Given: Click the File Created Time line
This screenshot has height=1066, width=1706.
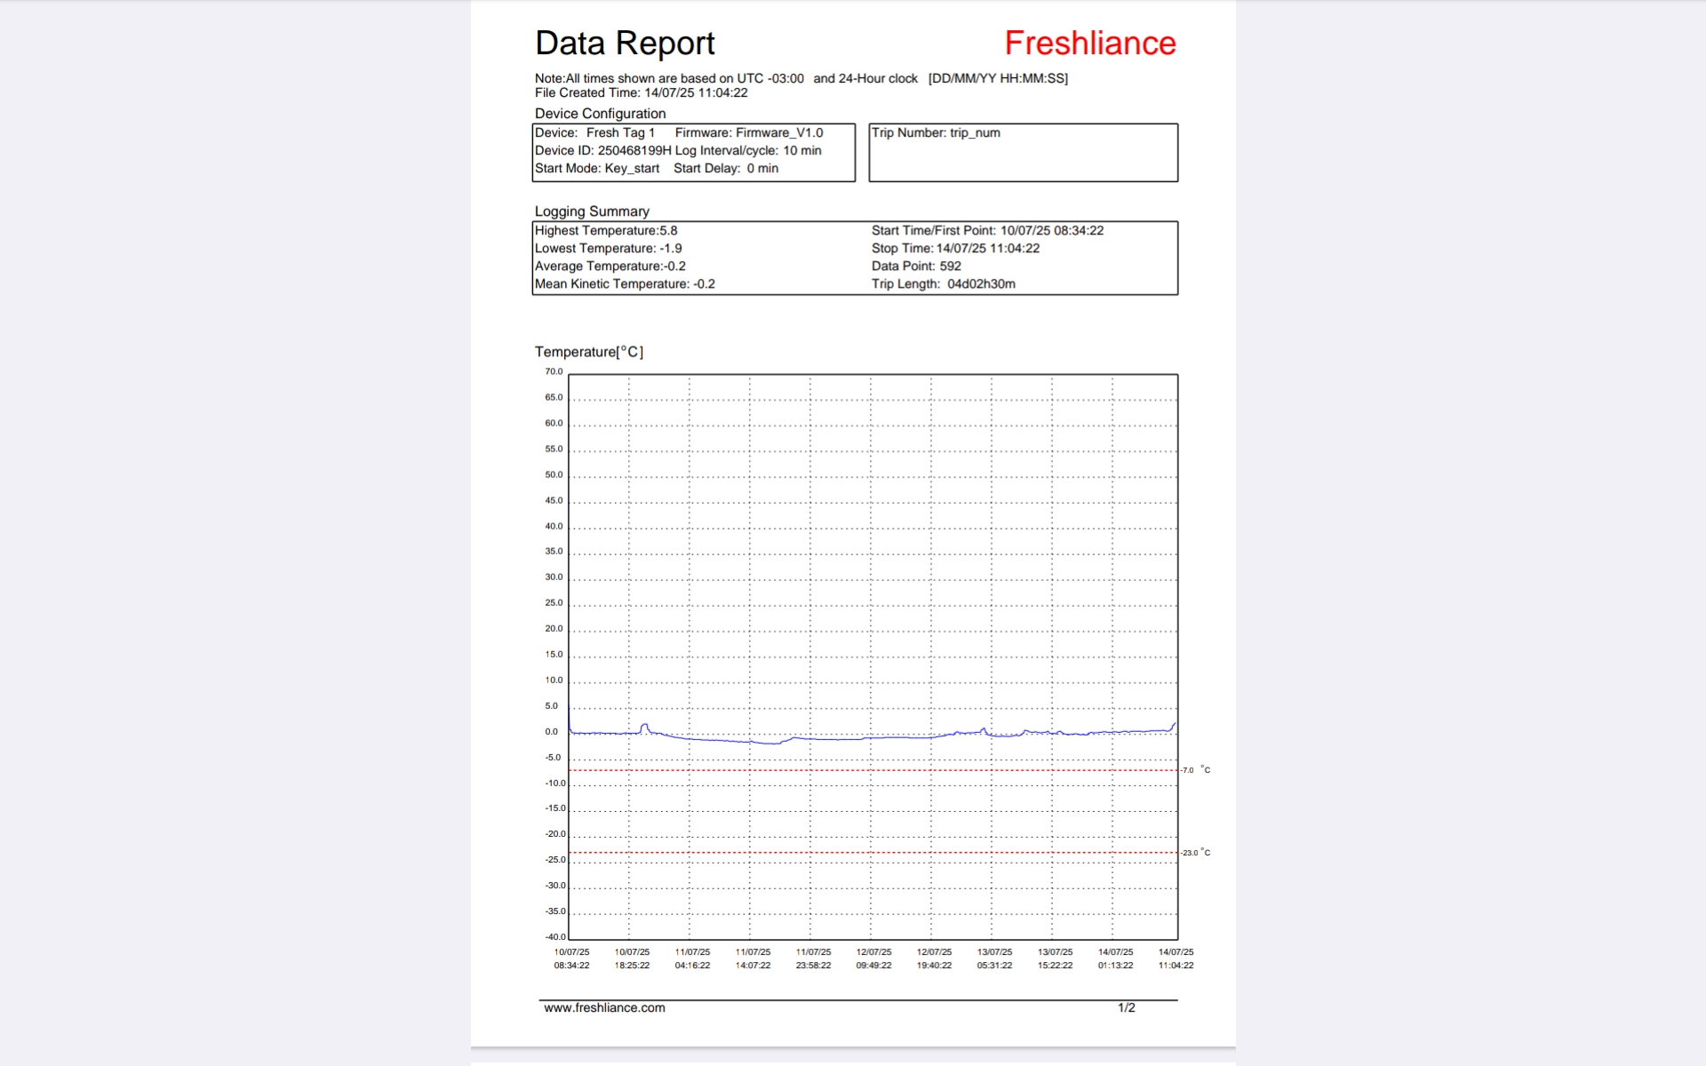Looking at the screenshot, I should pos(641,93).
